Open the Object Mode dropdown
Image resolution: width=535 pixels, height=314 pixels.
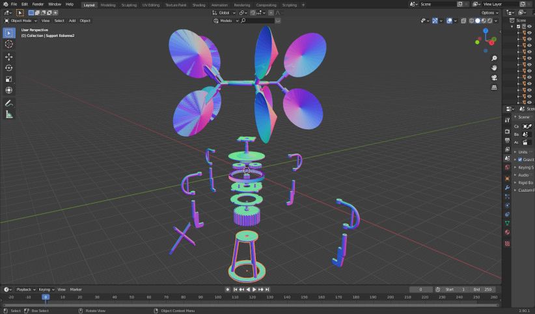coord(20,21)
